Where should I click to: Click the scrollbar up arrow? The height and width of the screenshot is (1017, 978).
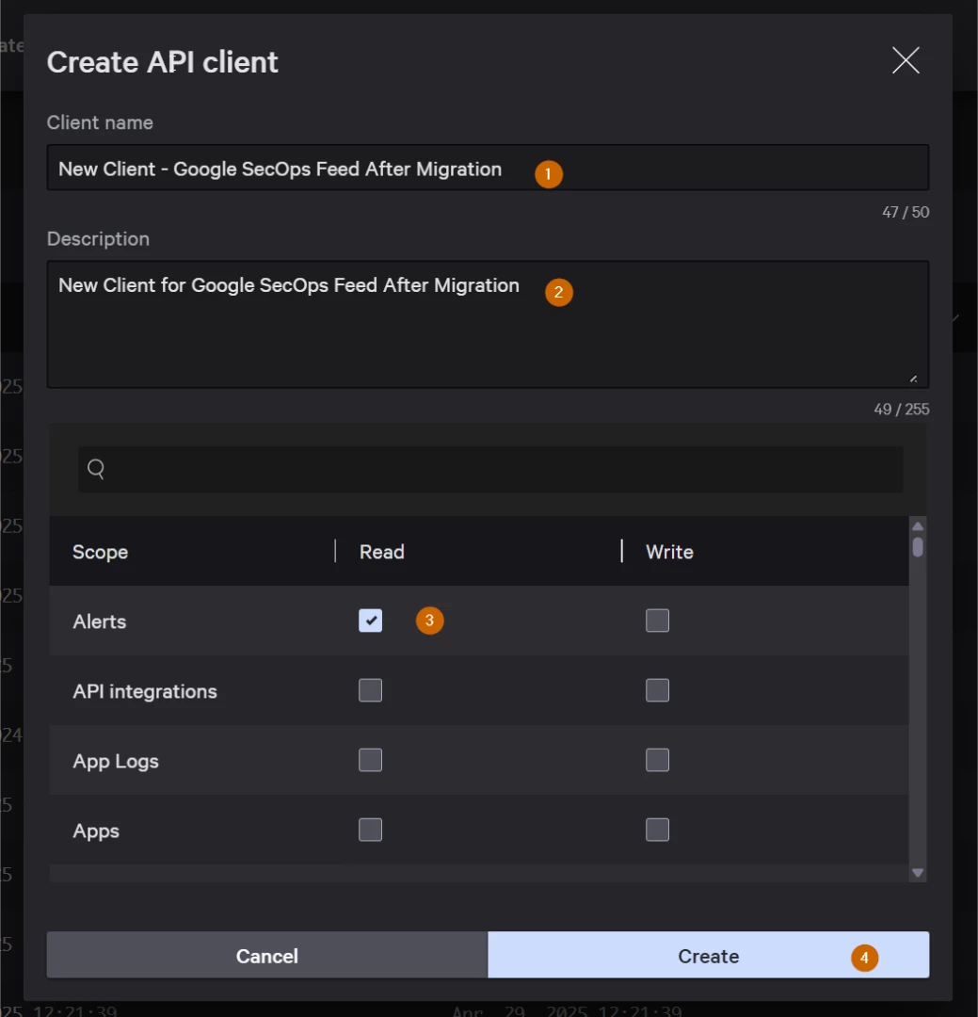pos(917,526)
